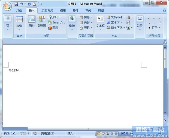
Task: Open the clip art (剪贴画) pane
Action: tap(42, 21)
